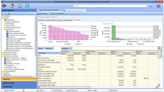Viewport: 164px width, 92px height.
Task: Open the Τζίρος field dropdown
Action: (44, 49)
